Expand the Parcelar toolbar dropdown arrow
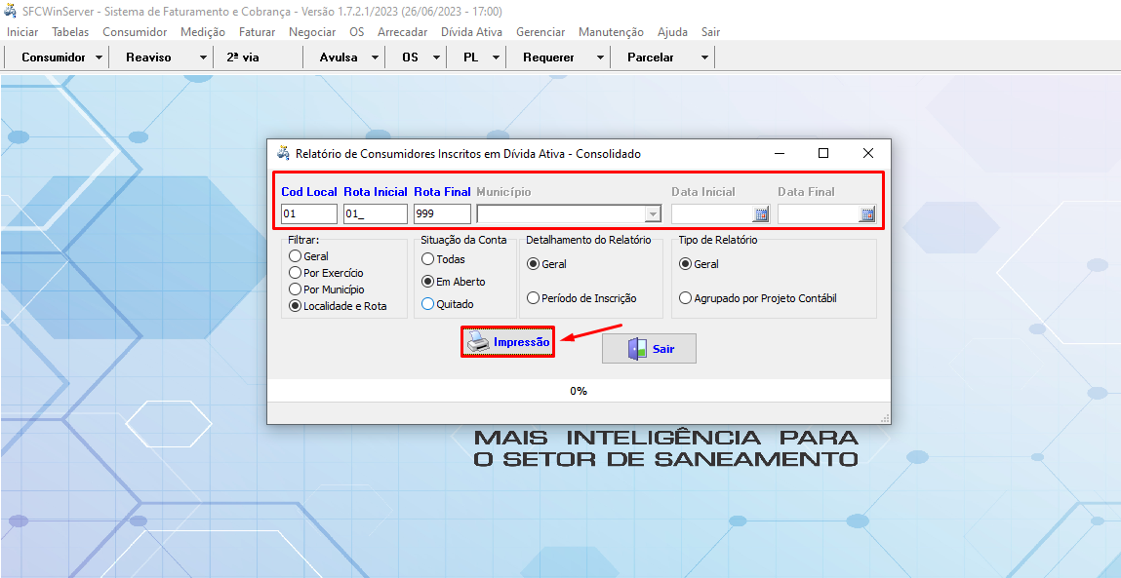The width and height of the screenshot is (1121, 578). [x=704, y=58]
